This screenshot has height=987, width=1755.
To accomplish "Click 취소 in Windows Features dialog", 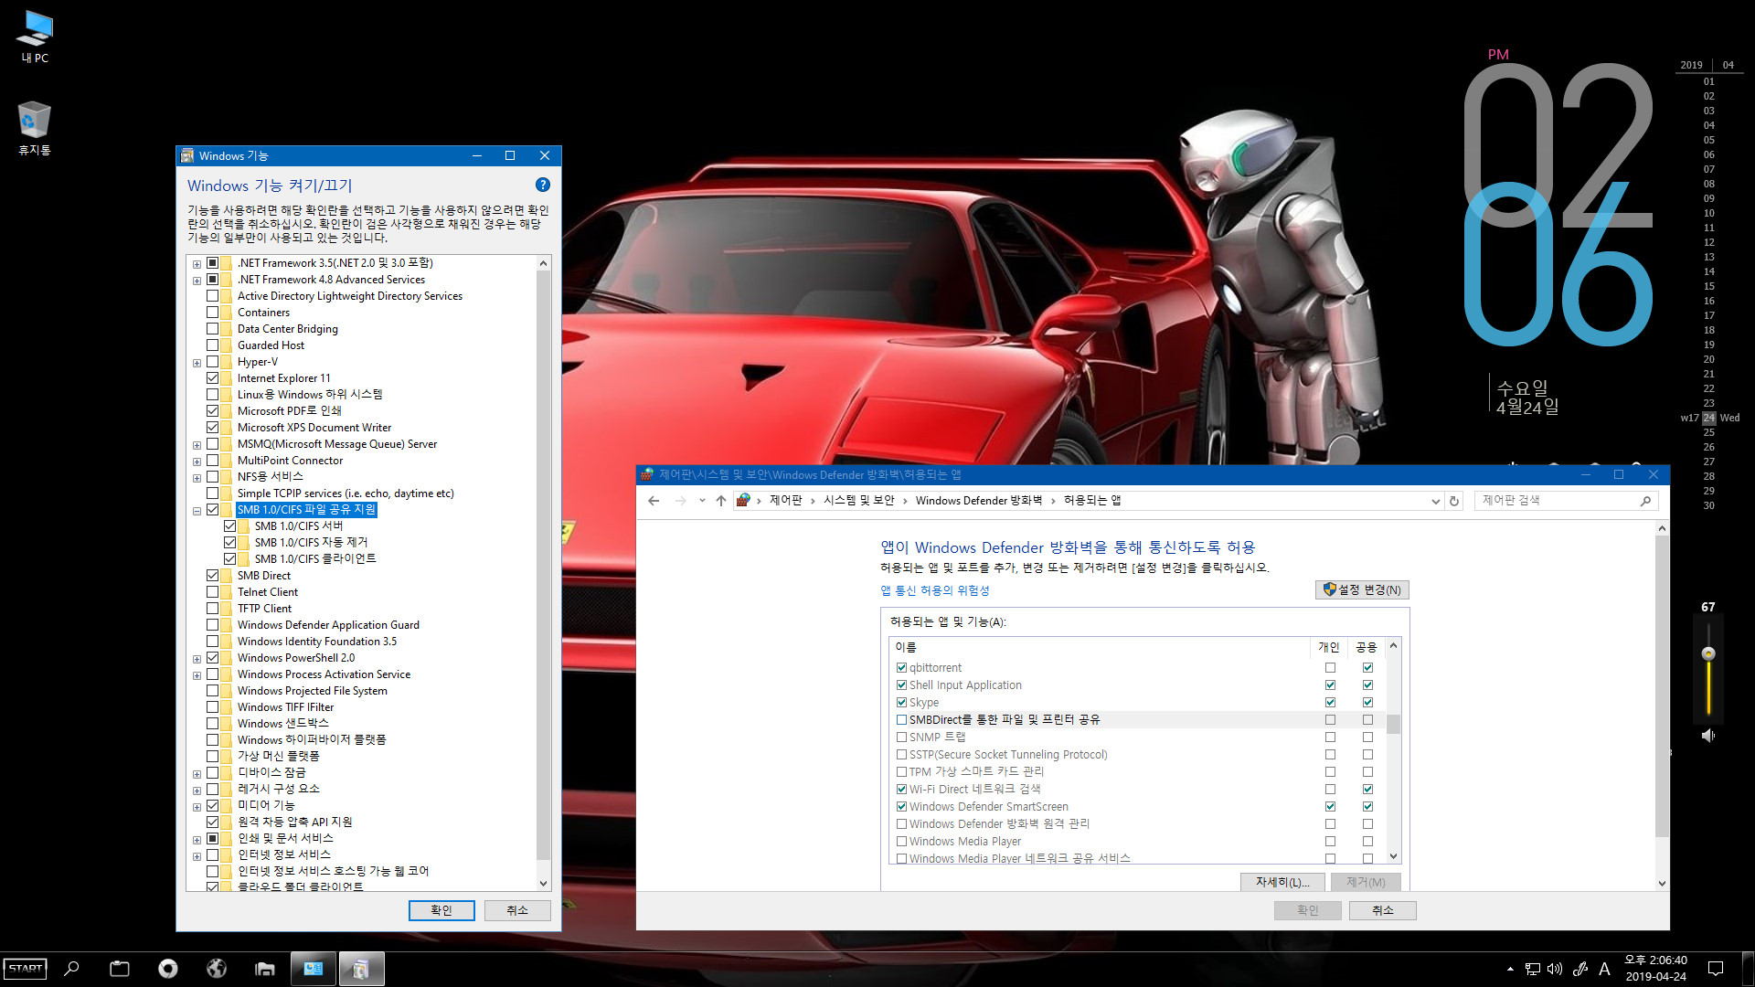I will pyautogui.click(x=517, y=910).
